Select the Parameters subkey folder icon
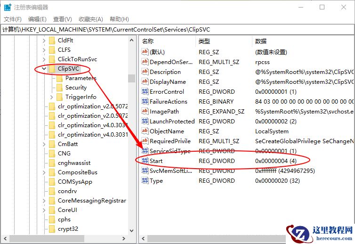355x244 pixels. pyautogui.click(x=59, y=78)
